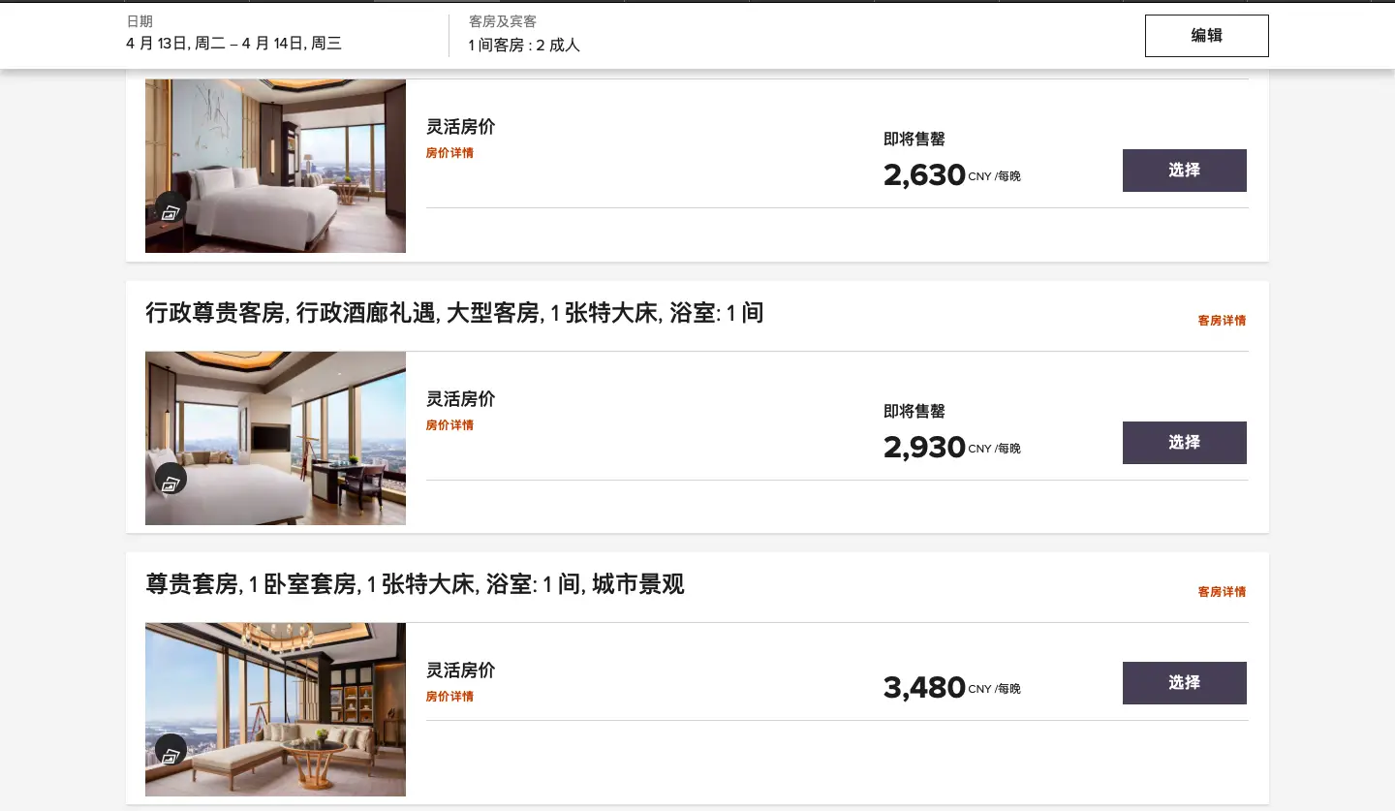Screen dimensions: 1395x811
Task: Open 客房详情 for 行政尊贵客房
Action: [x=1221, y=320]
